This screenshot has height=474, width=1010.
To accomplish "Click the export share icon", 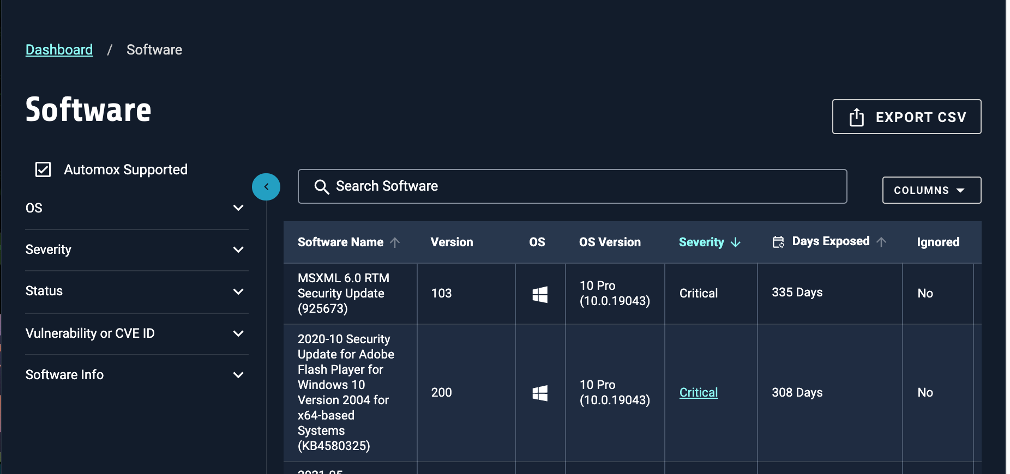I will (857, 117).
